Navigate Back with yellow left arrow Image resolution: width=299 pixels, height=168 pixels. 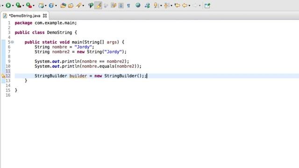click(185, 6)
